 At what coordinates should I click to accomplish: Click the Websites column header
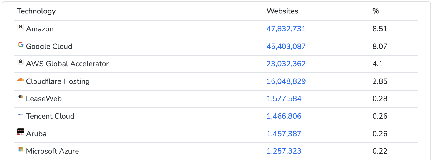click(x=282, y=11)
